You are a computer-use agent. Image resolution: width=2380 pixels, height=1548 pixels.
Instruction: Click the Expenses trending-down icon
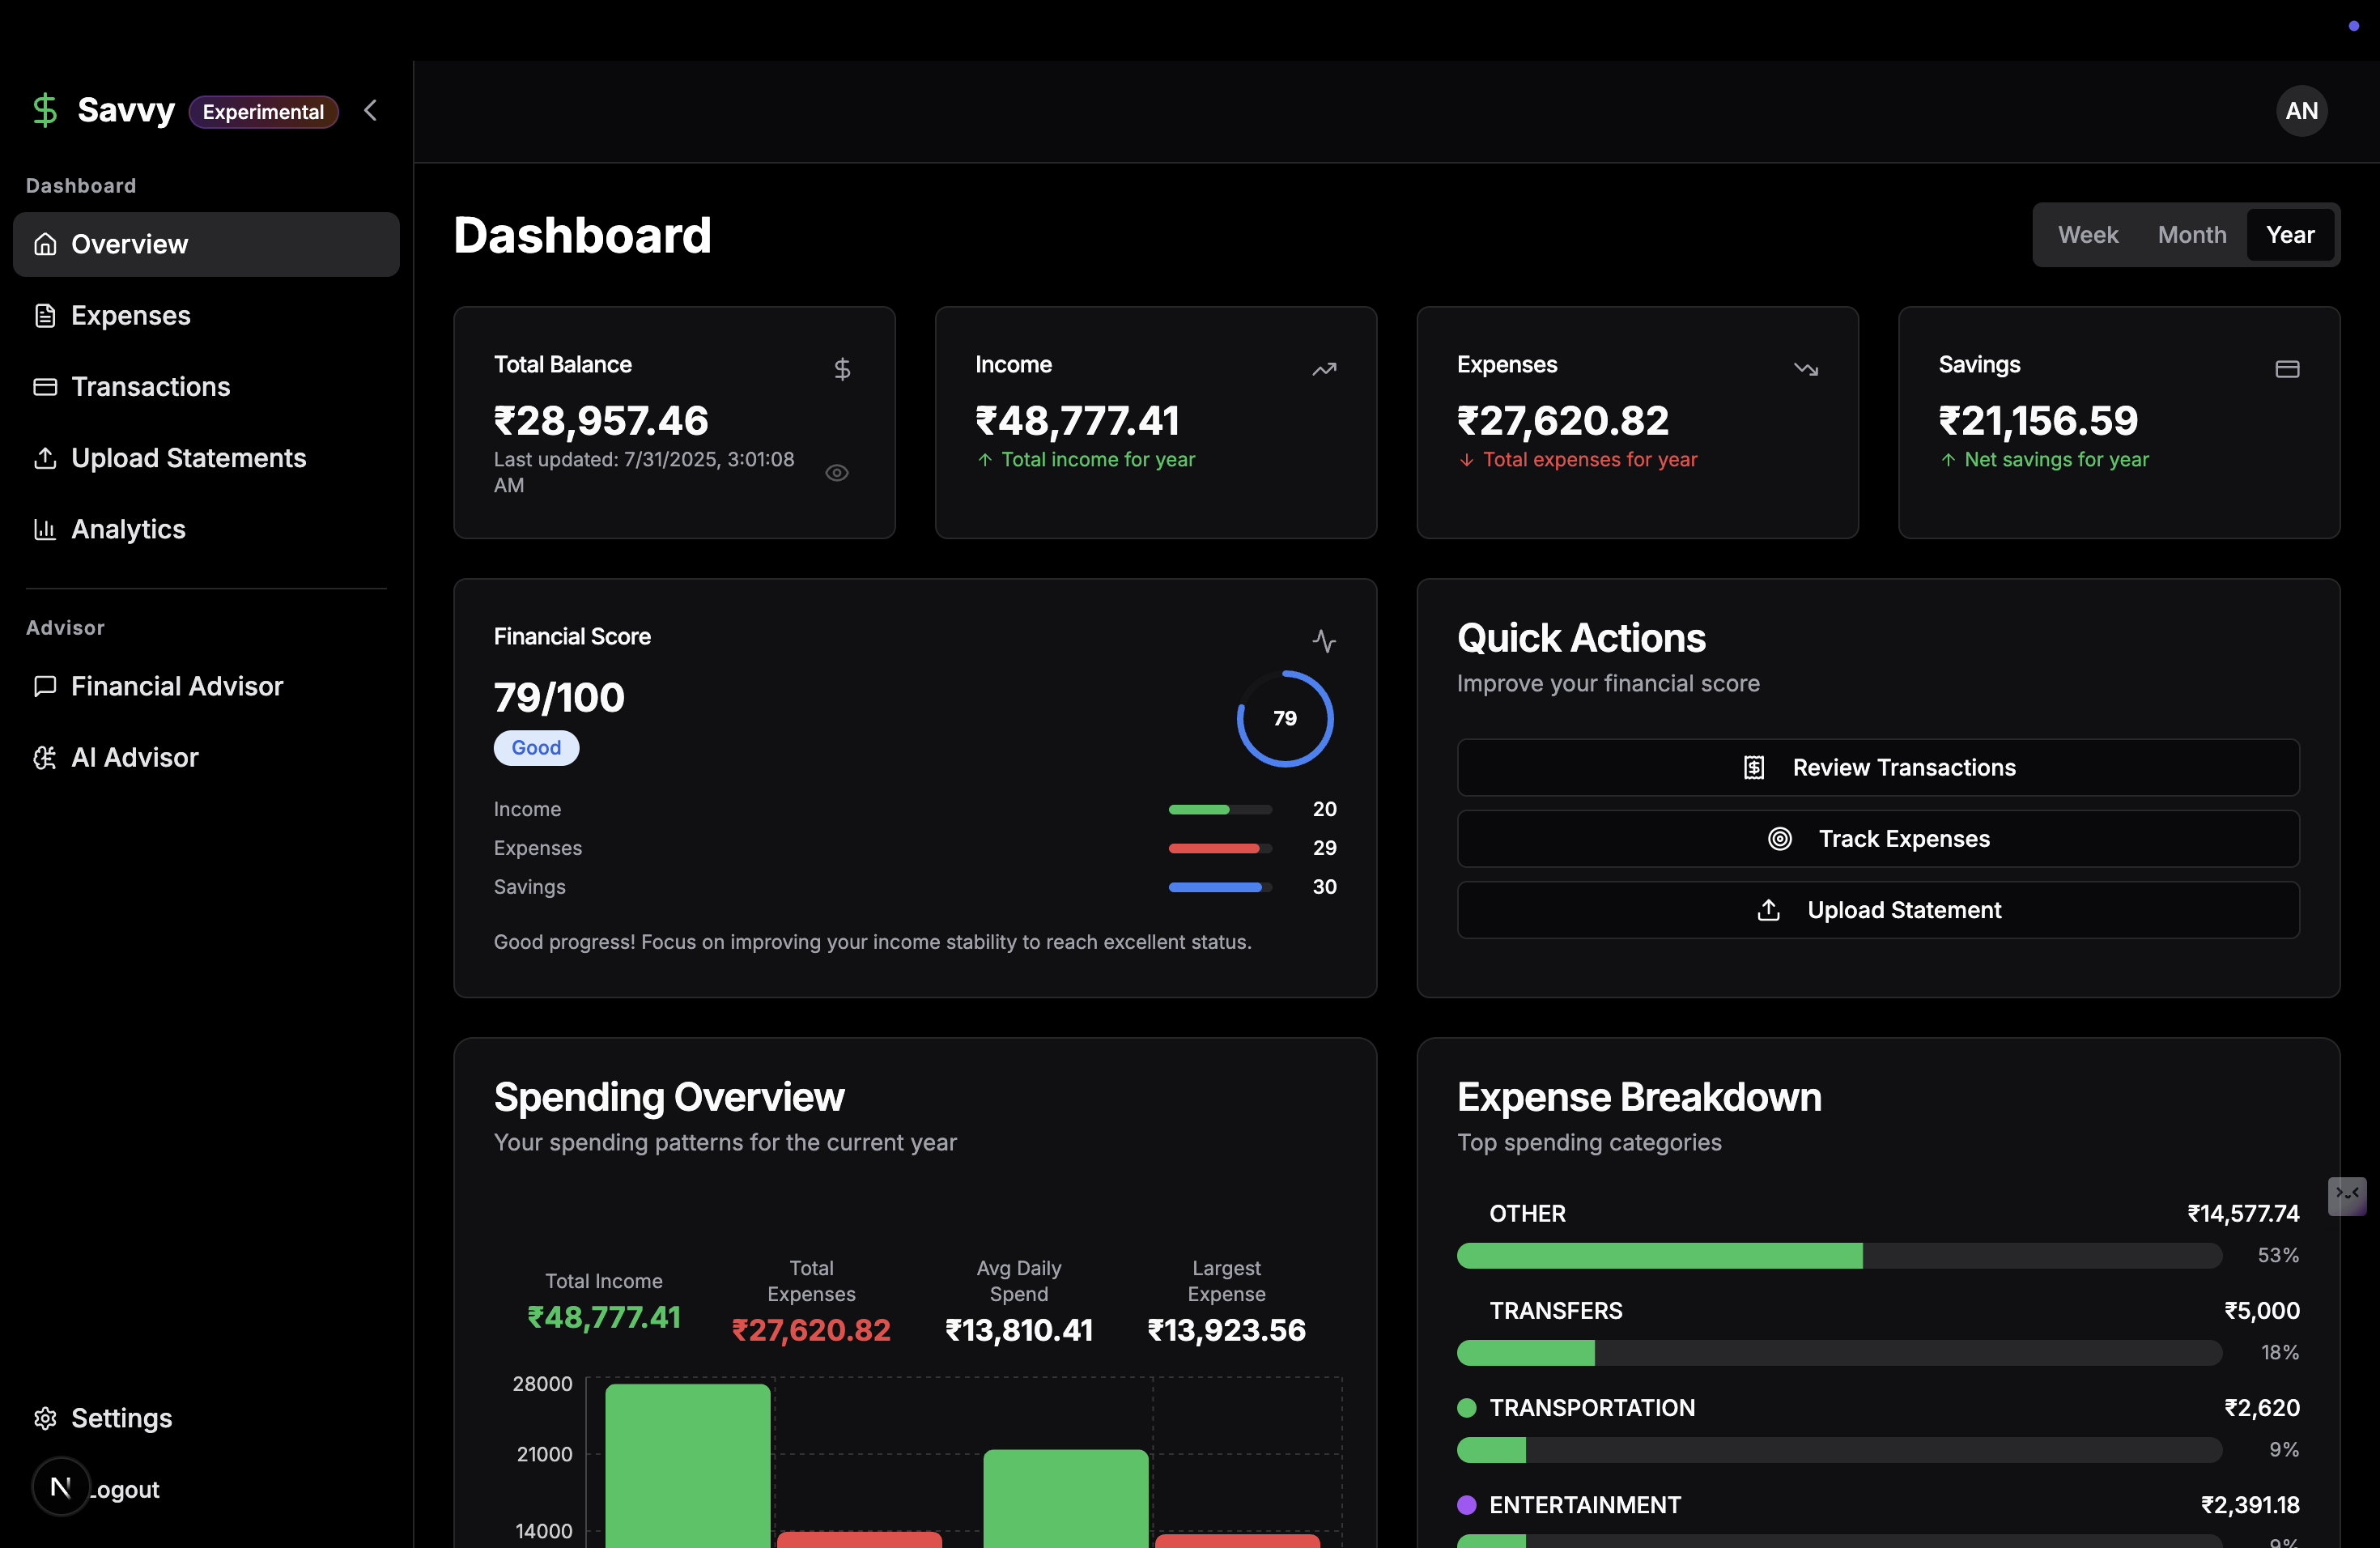(1805, 369)
